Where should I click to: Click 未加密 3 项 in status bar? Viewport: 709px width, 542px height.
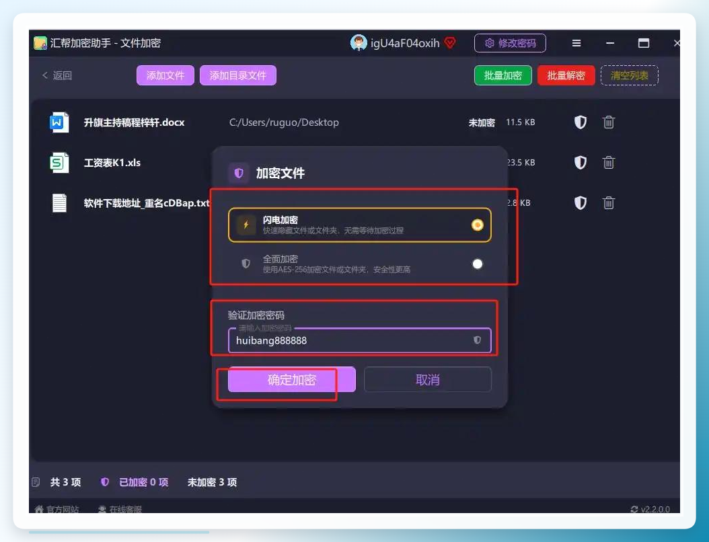click(x=212, y=482)
